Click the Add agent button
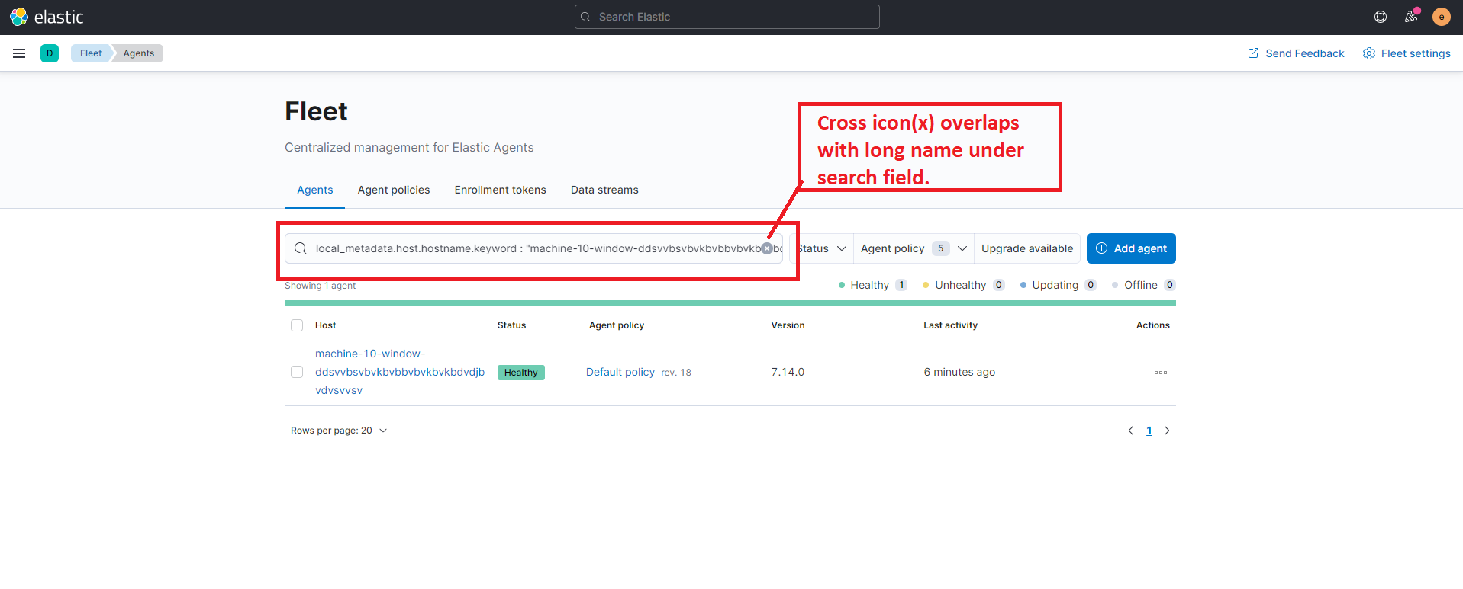Image resolution: width=1463 pixels, height=589 pixels. [x=1131, y=248]
